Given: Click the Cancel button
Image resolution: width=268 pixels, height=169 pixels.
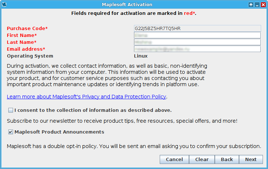Looking at the screenshot, I should click(x=174, y=160).
